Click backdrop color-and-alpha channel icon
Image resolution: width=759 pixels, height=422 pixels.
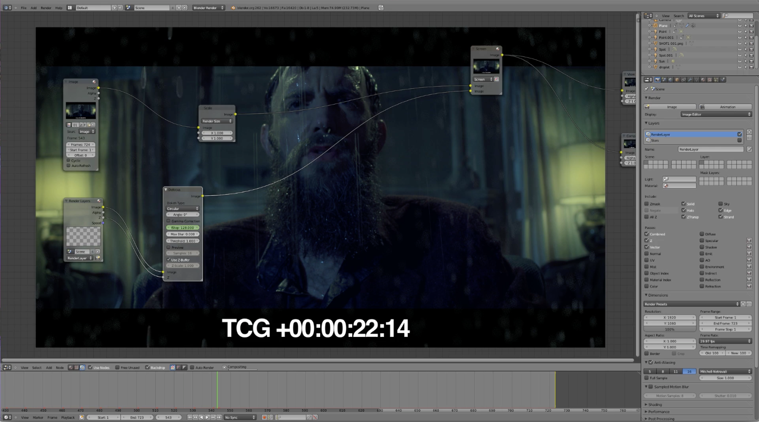click(173, 367)
